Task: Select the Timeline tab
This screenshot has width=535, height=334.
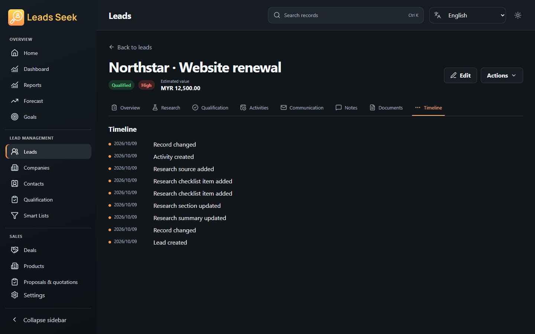Action: tap(428, 108)
